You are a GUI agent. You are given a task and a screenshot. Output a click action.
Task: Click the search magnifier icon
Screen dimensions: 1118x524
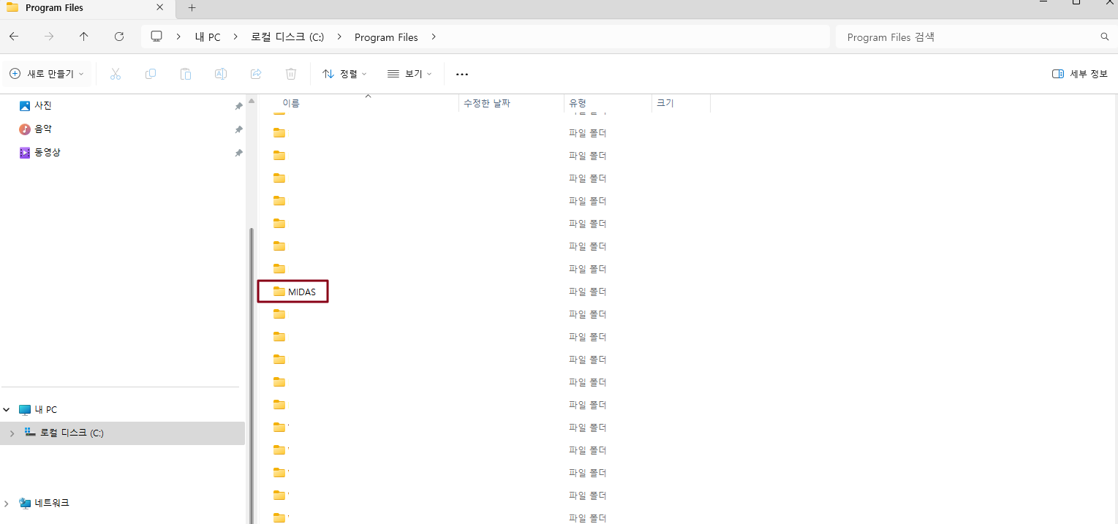point(1104,37)
